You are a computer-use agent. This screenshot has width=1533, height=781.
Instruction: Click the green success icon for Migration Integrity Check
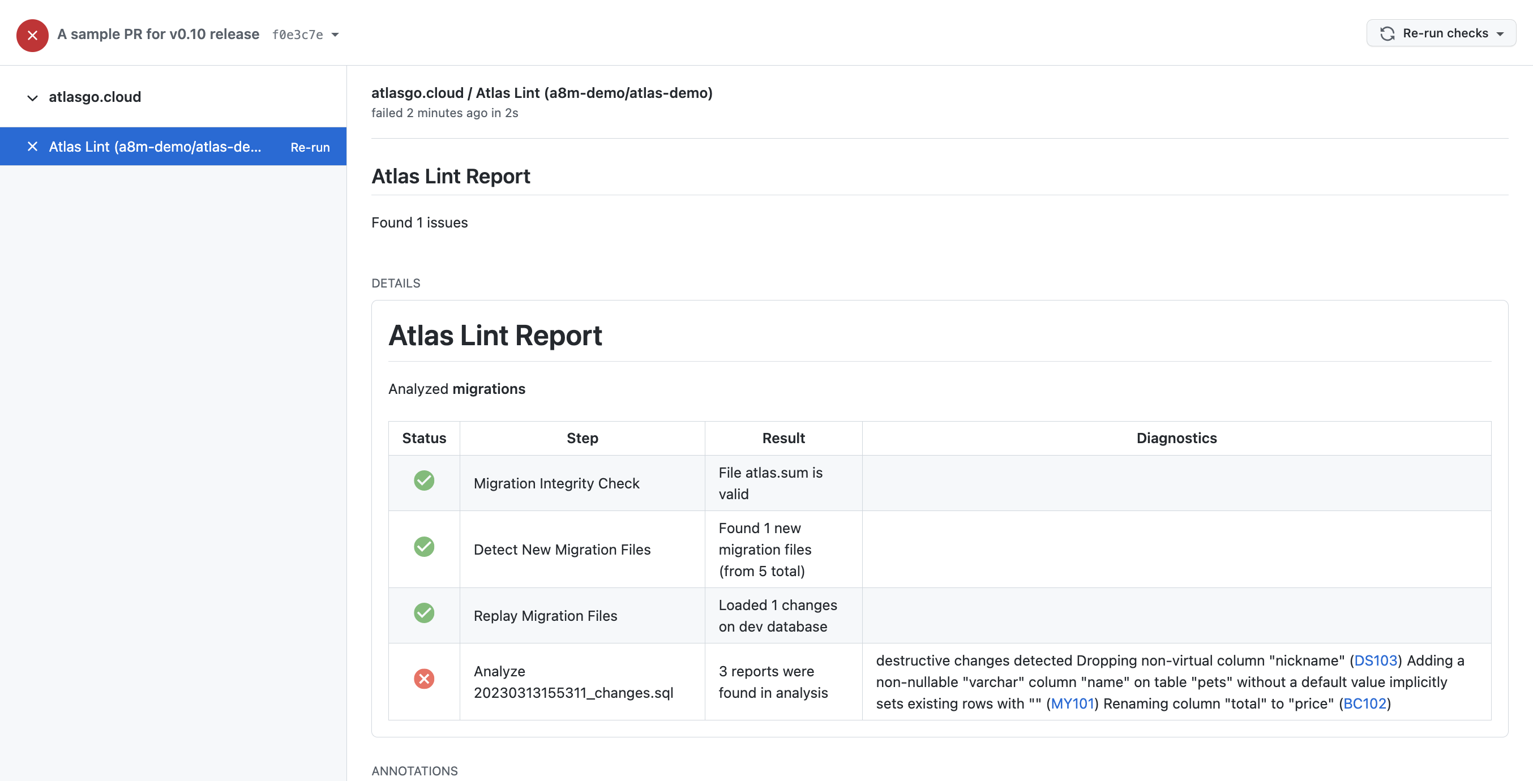(x=423, y=481)
